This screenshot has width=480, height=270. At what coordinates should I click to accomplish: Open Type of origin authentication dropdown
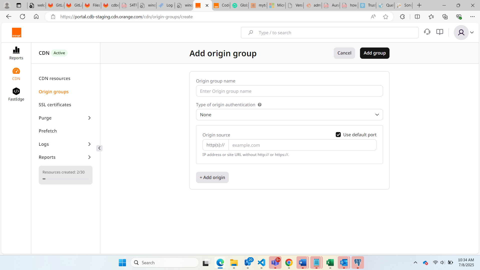coord(289,115)
